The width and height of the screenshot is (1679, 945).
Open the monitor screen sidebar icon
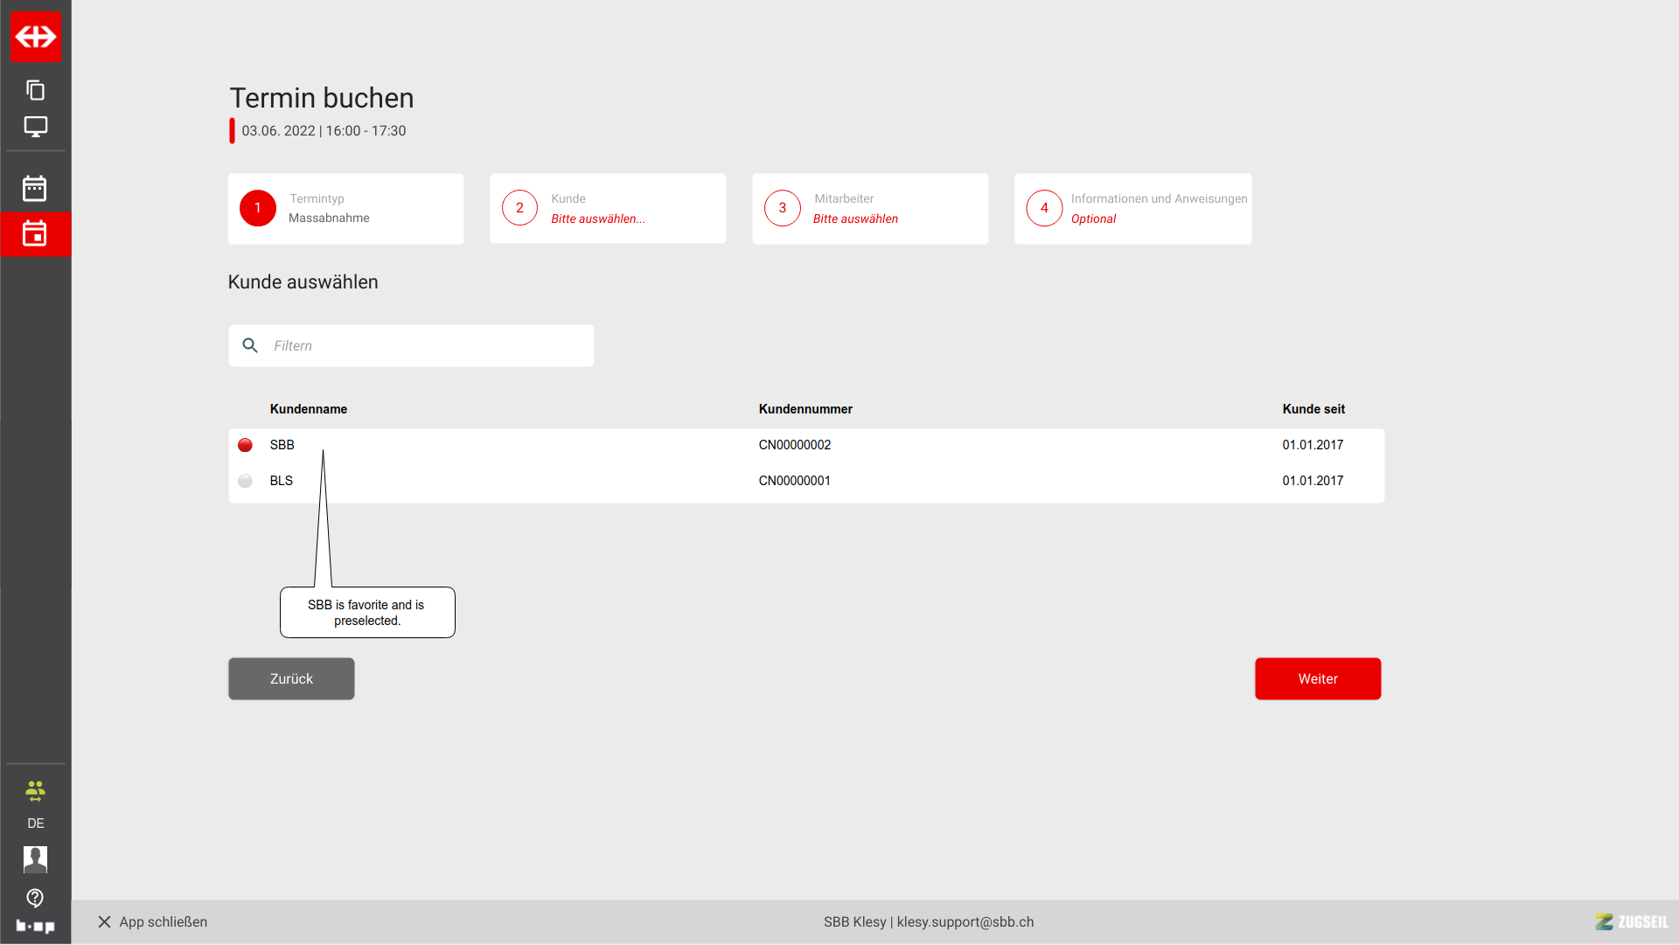35,127
